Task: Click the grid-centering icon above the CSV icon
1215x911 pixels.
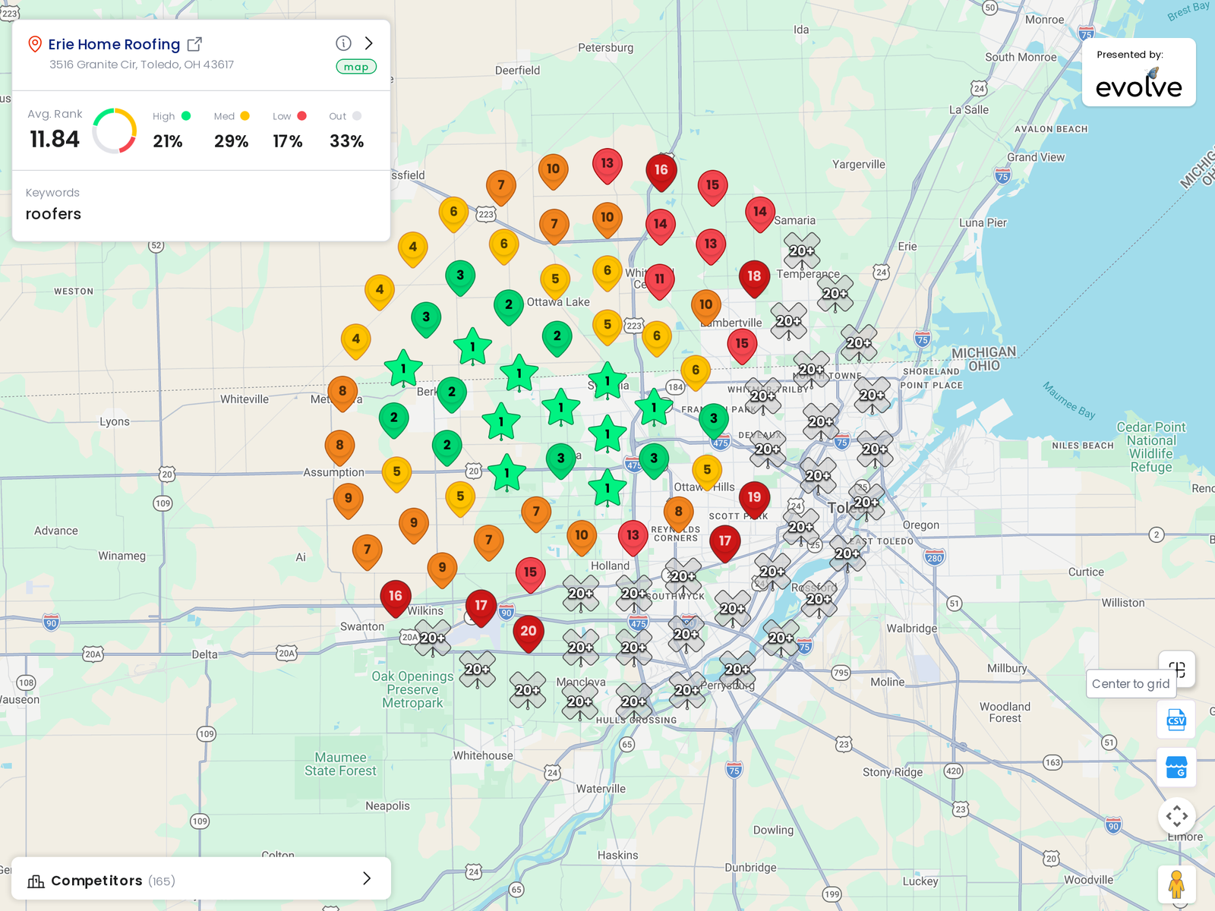Action: 1177,669
